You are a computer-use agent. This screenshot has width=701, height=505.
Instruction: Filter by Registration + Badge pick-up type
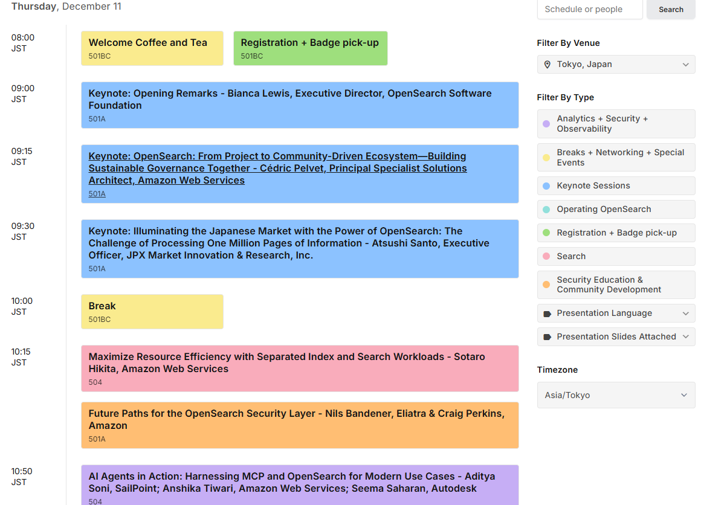click(x=616, y=233)
